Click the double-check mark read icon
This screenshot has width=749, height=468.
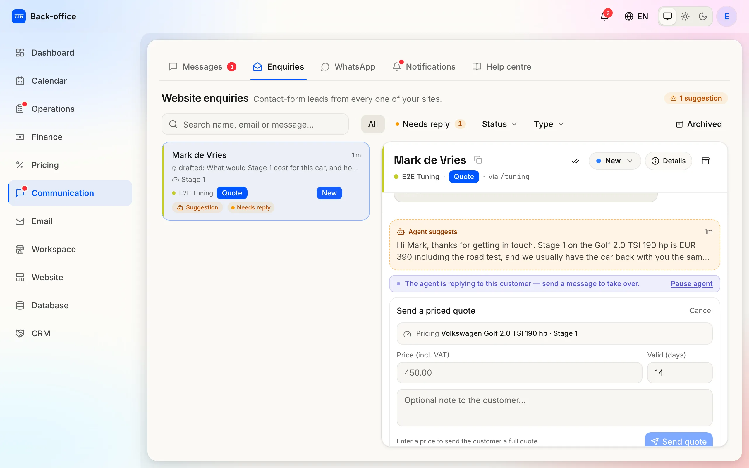(575, 161)
